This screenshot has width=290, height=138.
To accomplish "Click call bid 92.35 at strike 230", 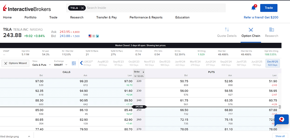I will tap(39, 91).
